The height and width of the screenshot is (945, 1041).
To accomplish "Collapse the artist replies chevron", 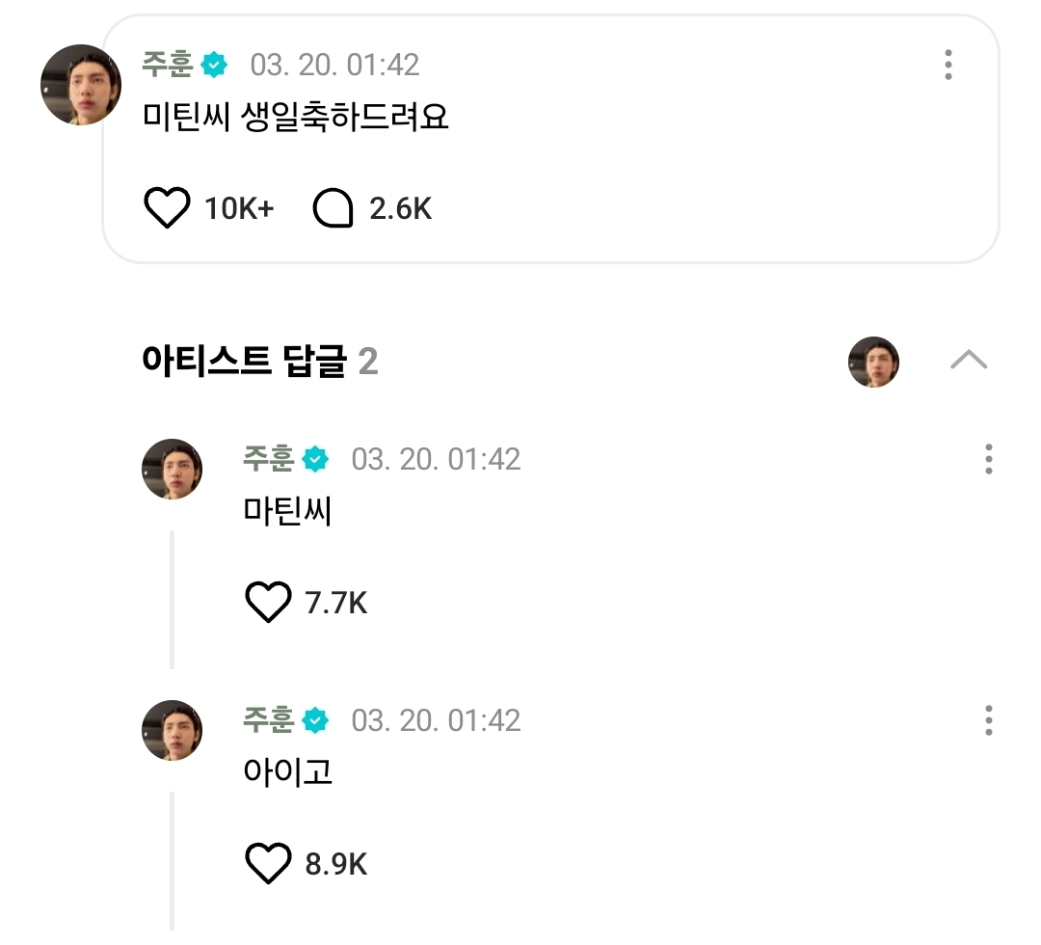I will pos(968,361).
